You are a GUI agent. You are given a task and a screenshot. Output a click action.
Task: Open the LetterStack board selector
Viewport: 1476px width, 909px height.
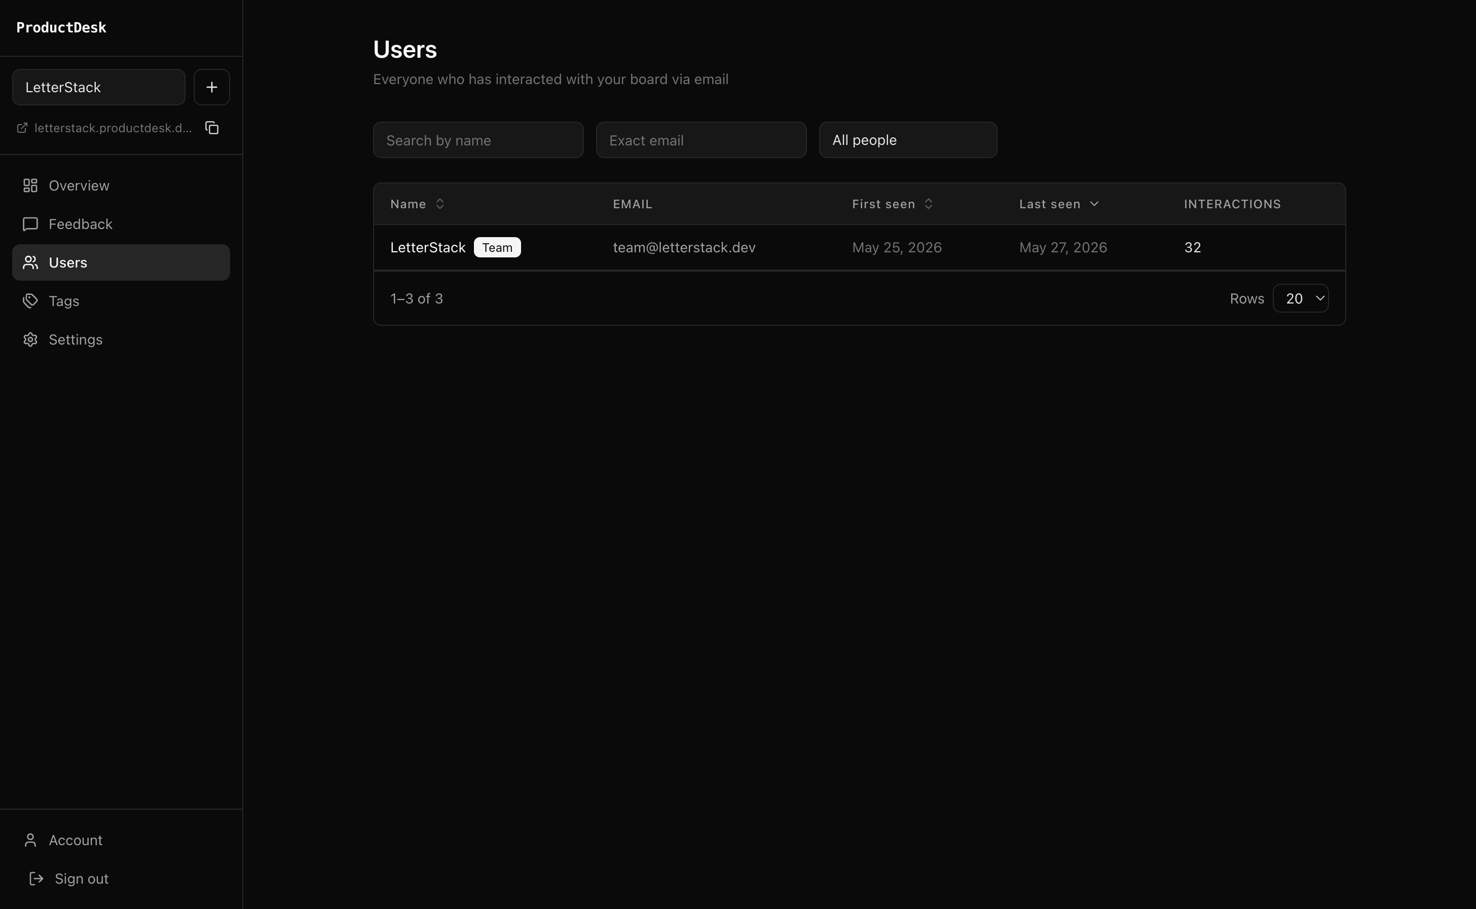99,87
